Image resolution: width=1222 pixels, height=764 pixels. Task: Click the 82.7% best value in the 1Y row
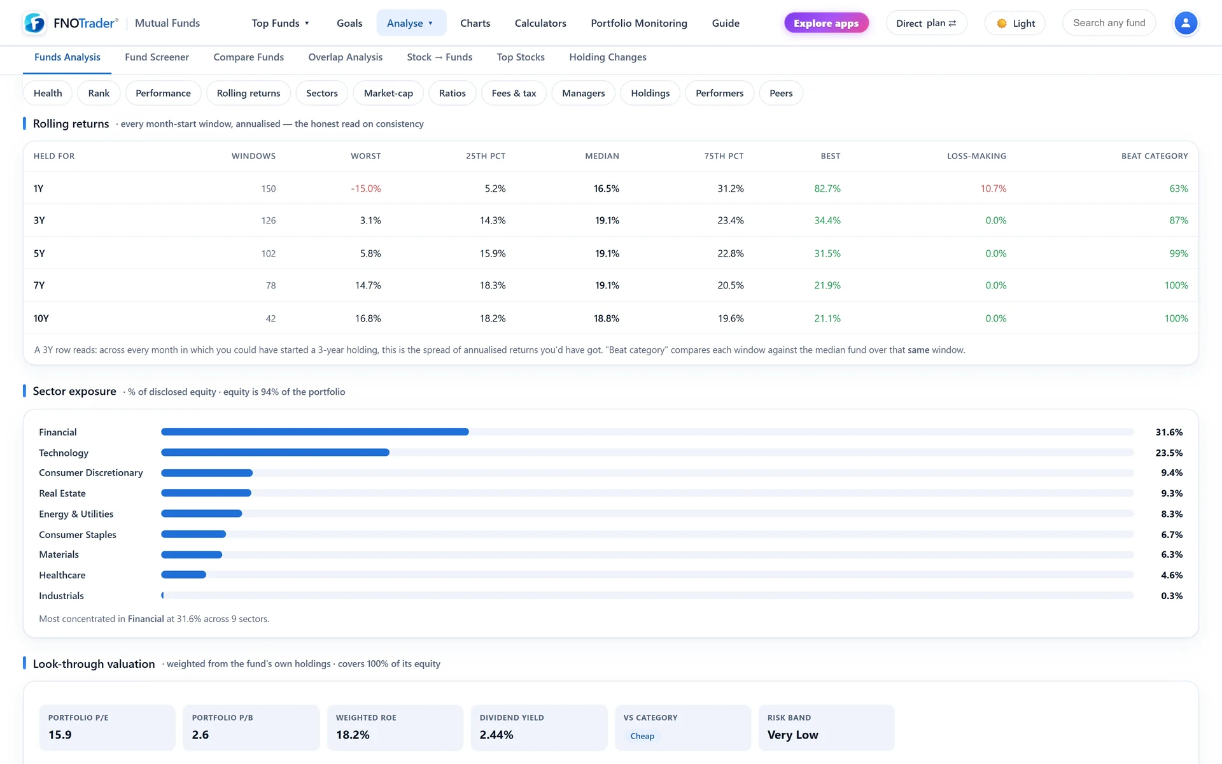point(827,188)
